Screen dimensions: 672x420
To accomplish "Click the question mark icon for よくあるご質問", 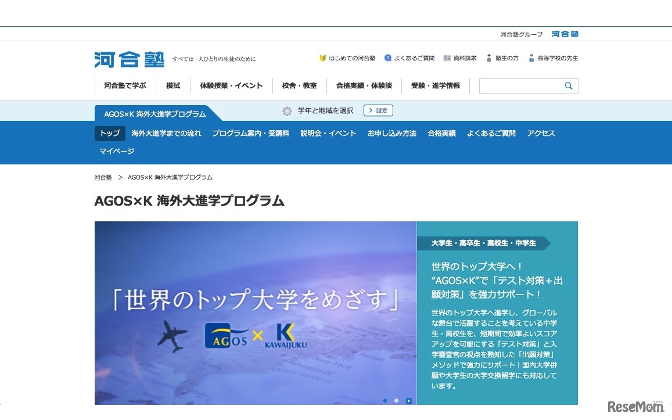I will (x=387, y=58).
